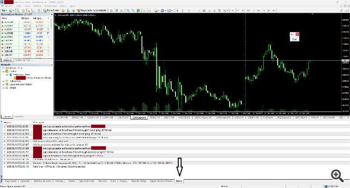This screenshot has height=188, width=350.
Task: Open MetaEditor from the toolbar
Action: click(x=63, y=10)
